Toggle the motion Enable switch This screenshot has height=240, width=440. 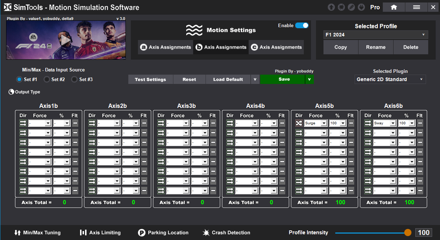click(x=302, y=25)
